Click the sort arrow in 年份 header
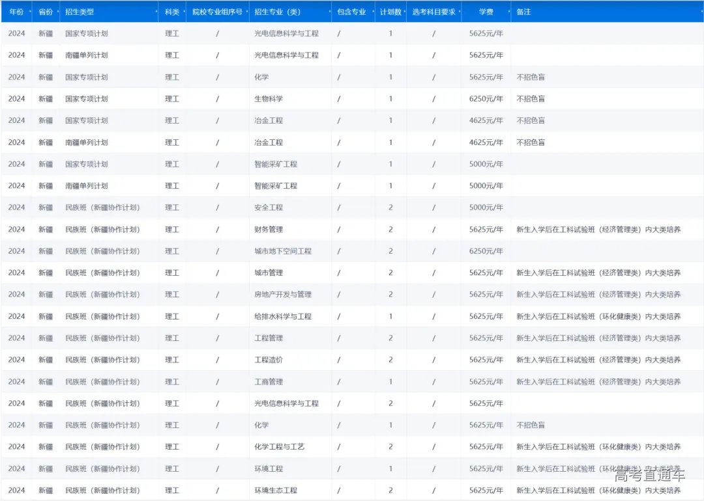Viewport: 704px width, 501px height. tap(29, 12)
